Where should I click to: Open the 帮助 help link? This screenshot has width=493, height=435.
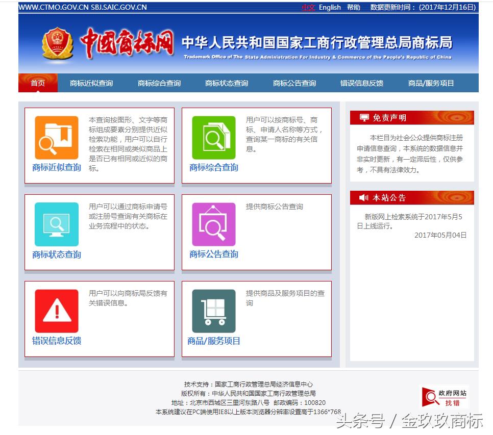(353, 7)
